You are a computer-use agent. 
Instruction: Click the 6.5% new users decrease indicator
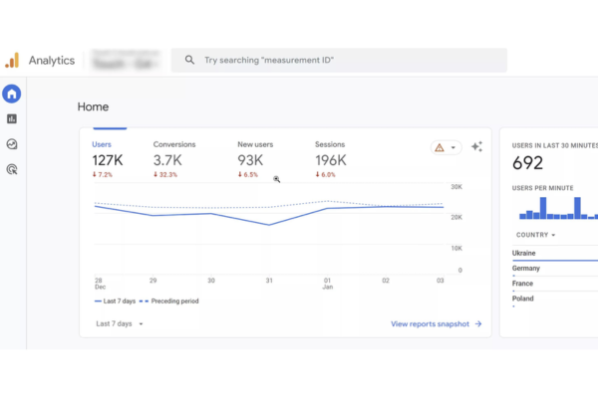(x=248, y=174)
